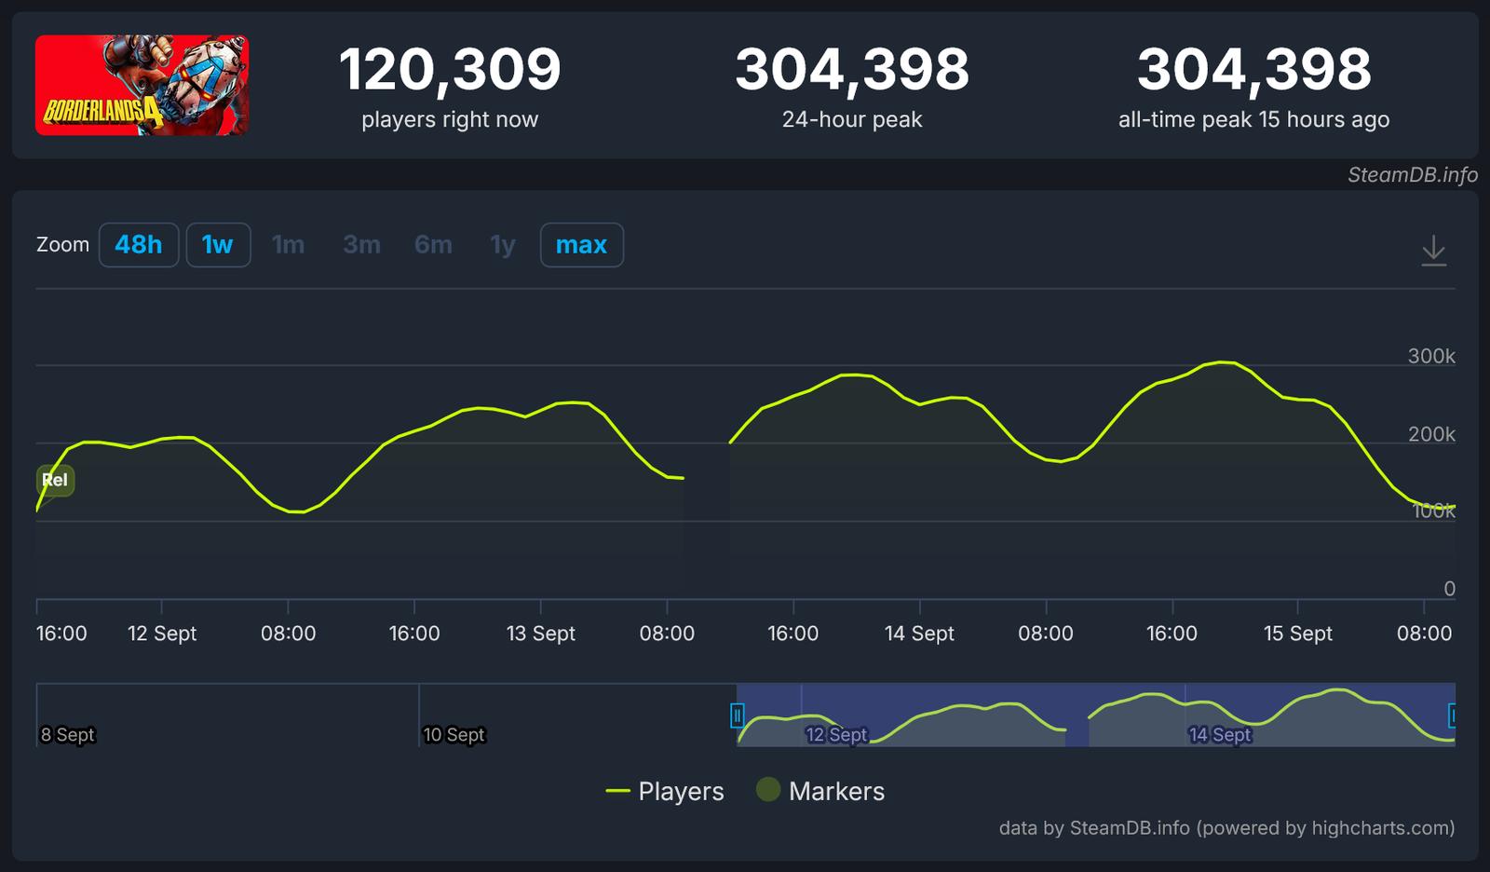Image resolution: width=1490 pixels, height=872 pixels.
Task: Click the Borderlands 4 game thumbnail
Action: pyautogui.click(x=142, y=86)
